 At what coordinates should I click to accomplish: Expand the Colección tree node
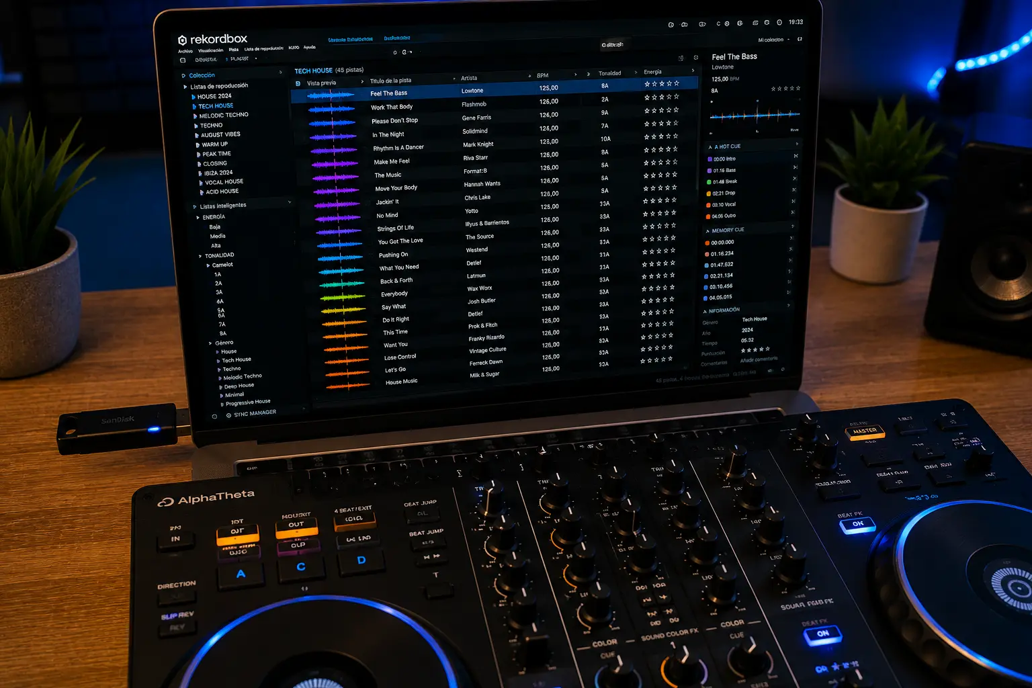point(183,76)
